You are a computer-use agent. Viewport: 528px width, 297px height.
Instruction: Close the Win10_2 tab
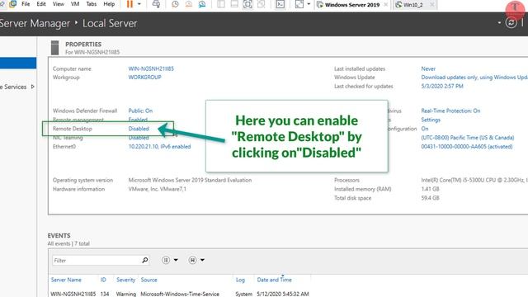432,5
